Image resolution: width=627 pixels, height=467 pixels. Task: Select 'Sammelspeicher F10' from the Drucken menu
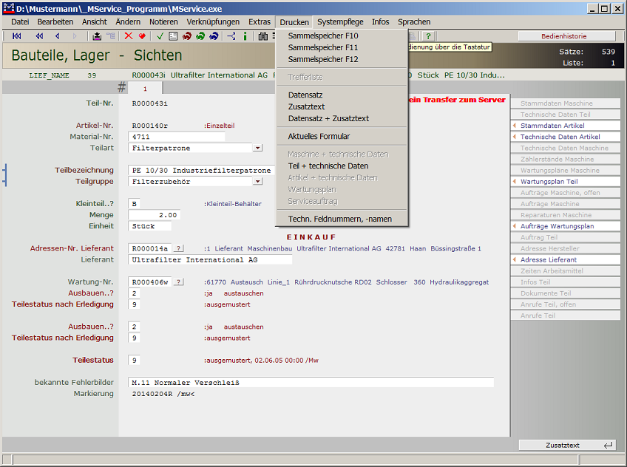[323, 35]
